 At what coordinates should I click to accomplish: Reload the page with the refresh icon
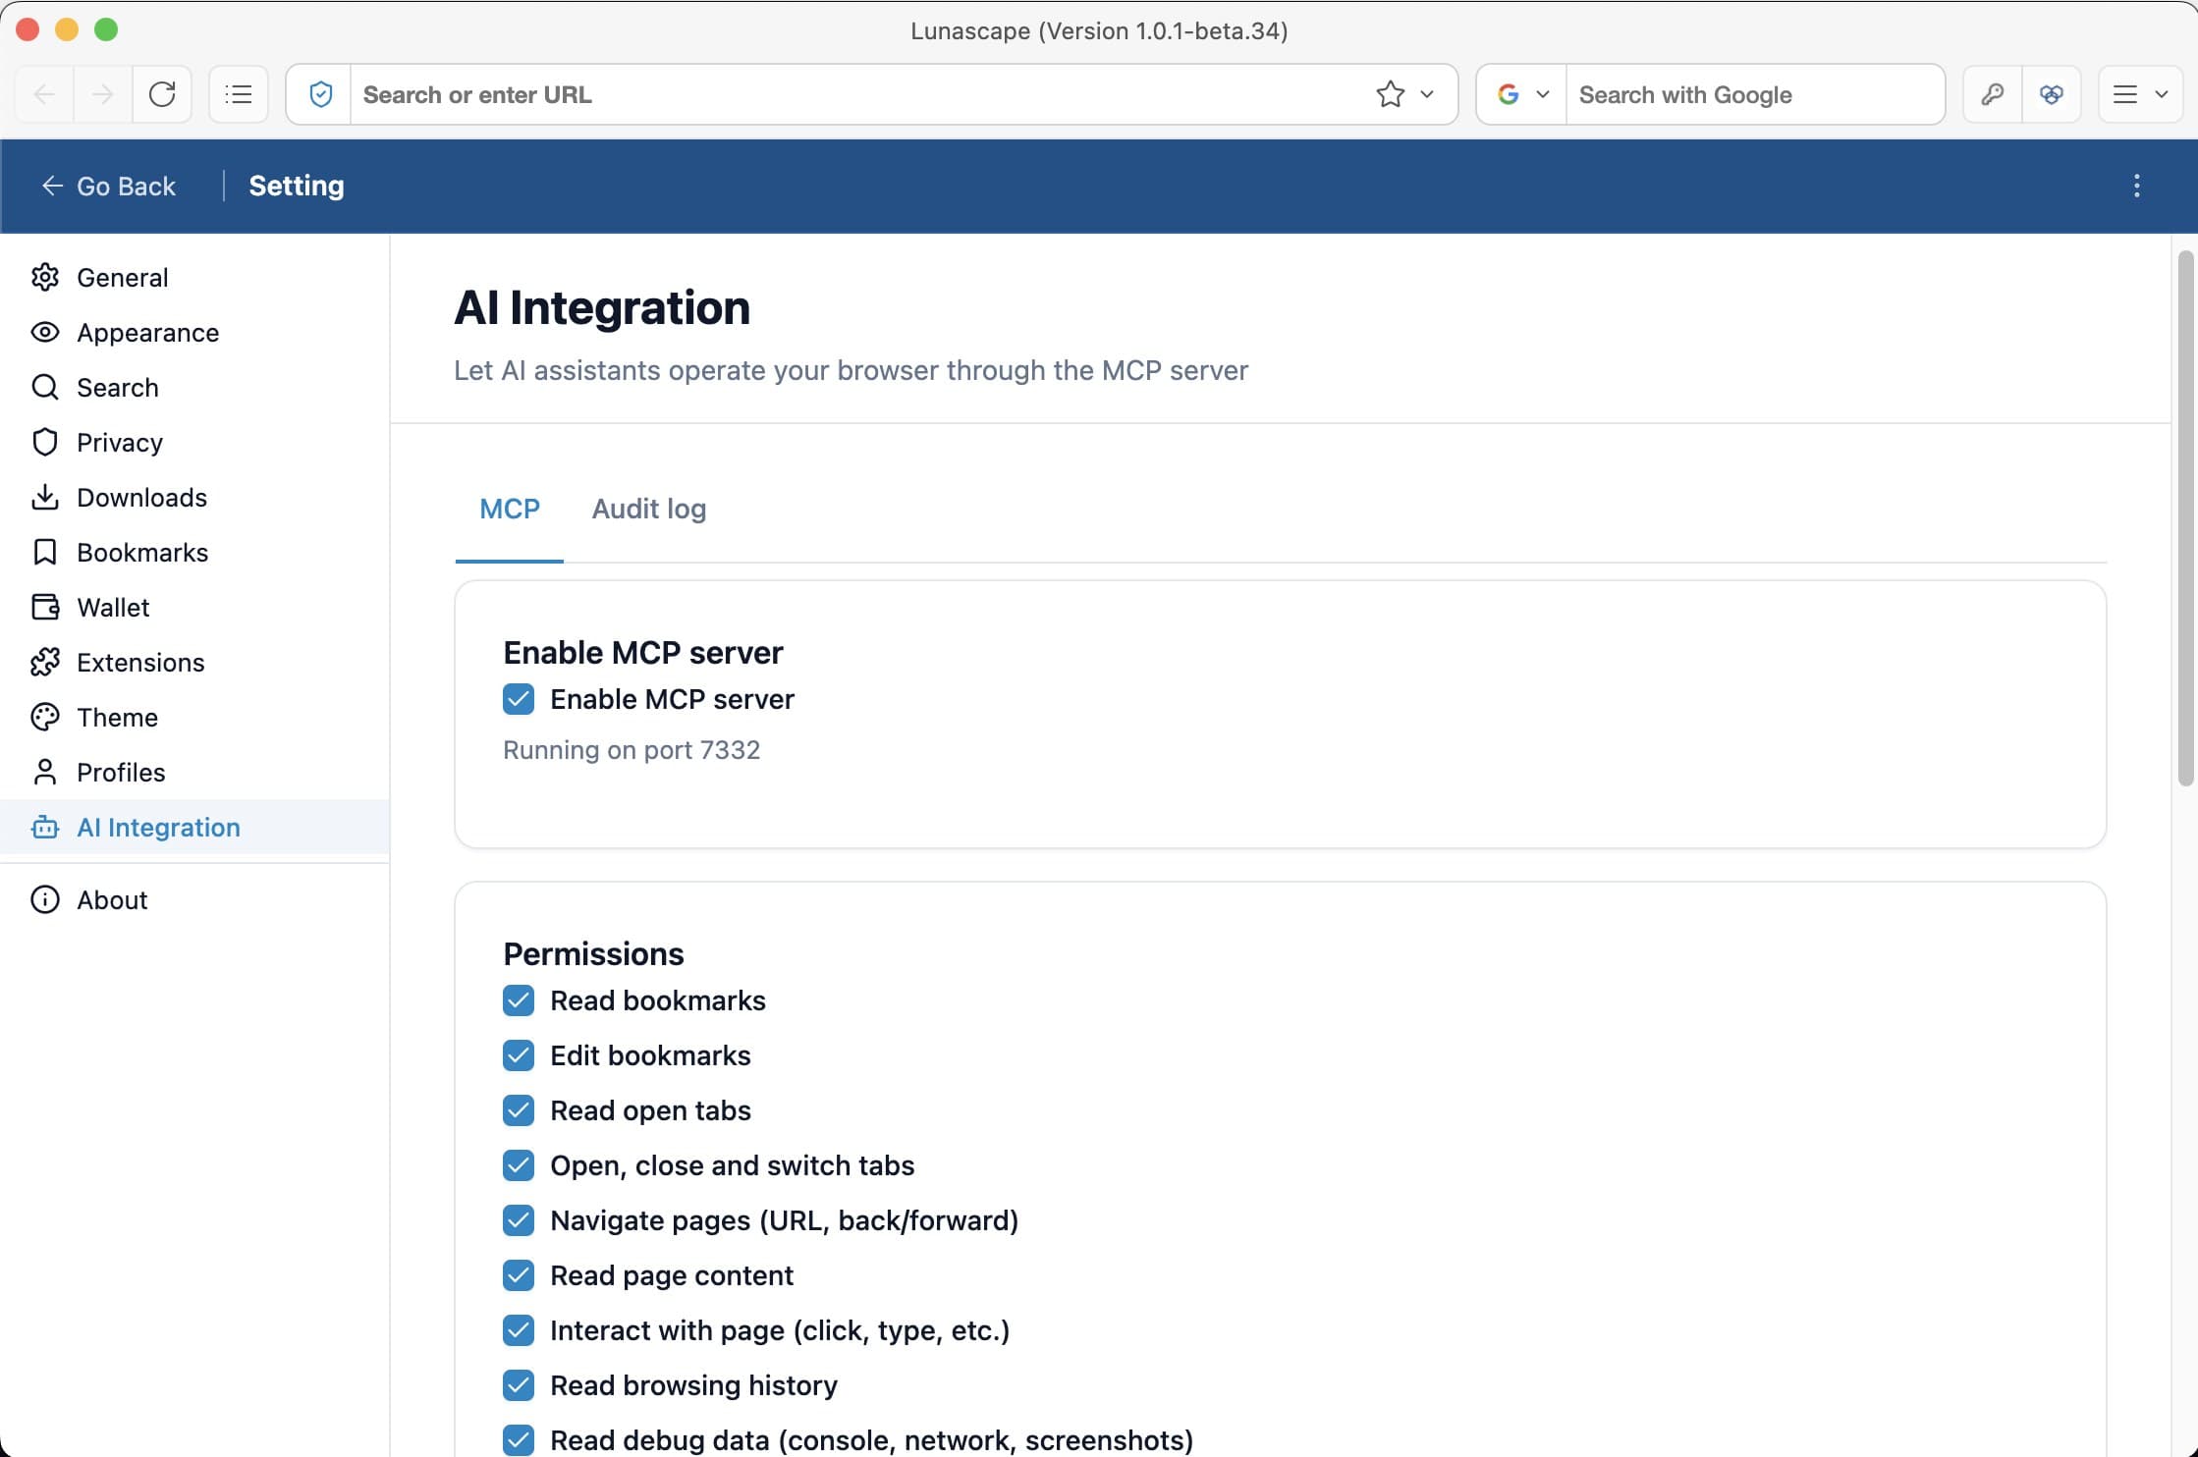coord(162,94)
